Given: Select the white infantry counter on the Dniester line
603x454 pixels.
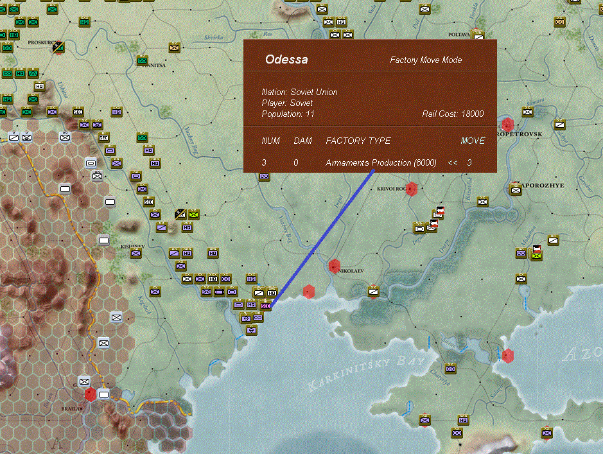Looking at the screenshot, I should 187,279.
